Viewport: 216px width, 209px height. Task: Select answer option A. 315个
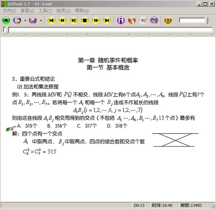click(x=27, y=126)
